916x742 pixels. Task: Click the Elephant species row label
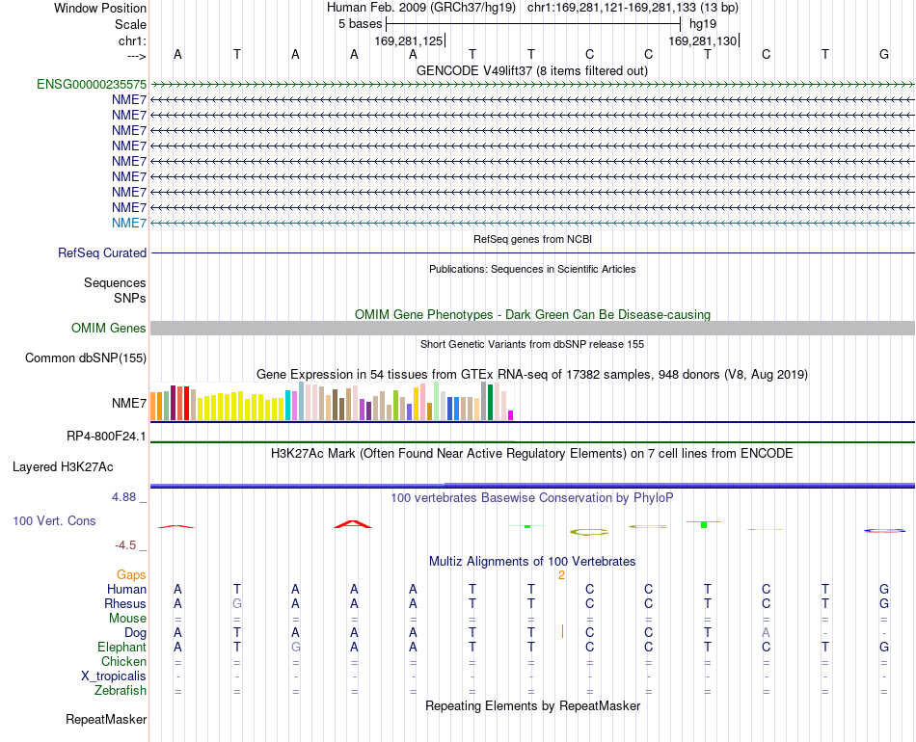[121, 647]
